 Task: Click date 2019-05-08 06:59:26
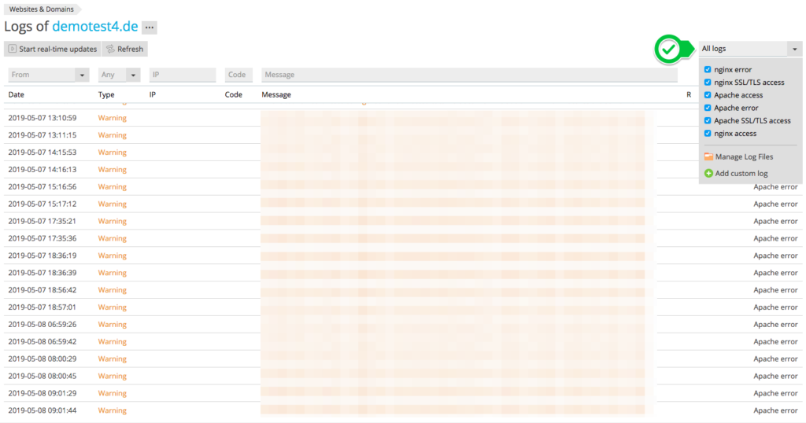click(43, 325)
